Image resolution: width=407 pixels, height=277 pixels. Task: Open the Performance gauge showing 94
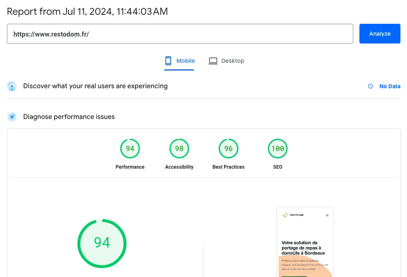[x=130, y=149]
